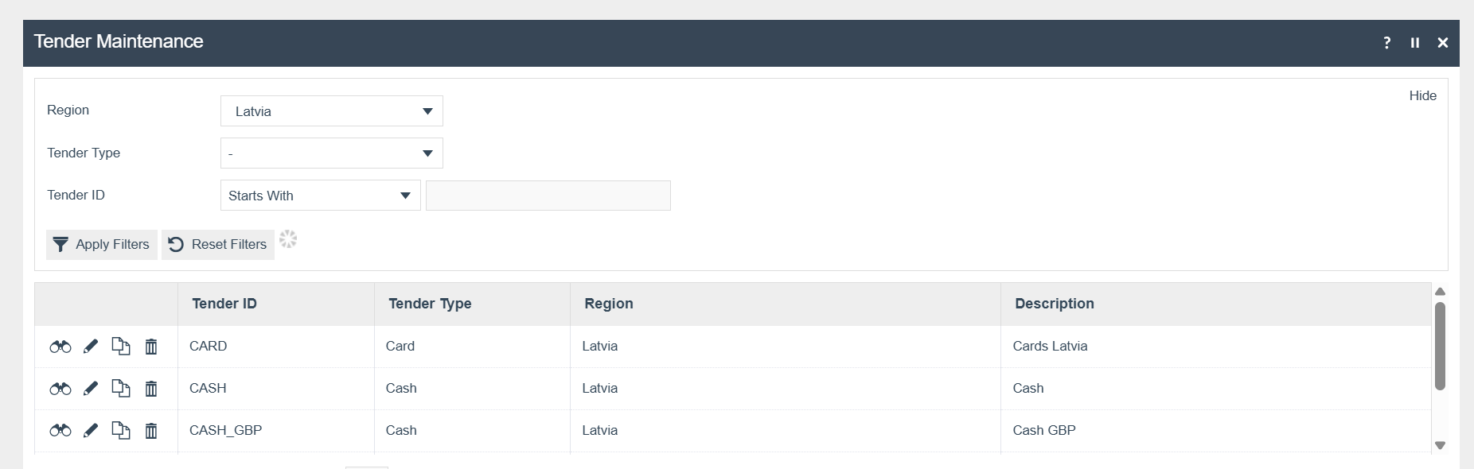Sort by the Tender ID column header
This screenshot has width=1474, height=469.
click(224, 304)
